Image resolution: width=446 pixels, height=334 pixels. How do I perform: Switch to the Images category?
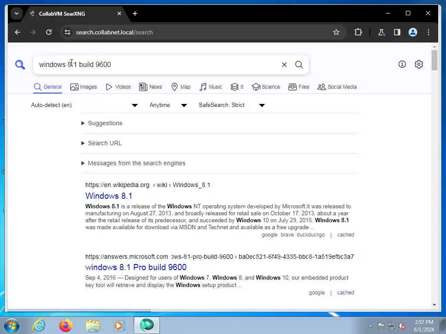84,87
